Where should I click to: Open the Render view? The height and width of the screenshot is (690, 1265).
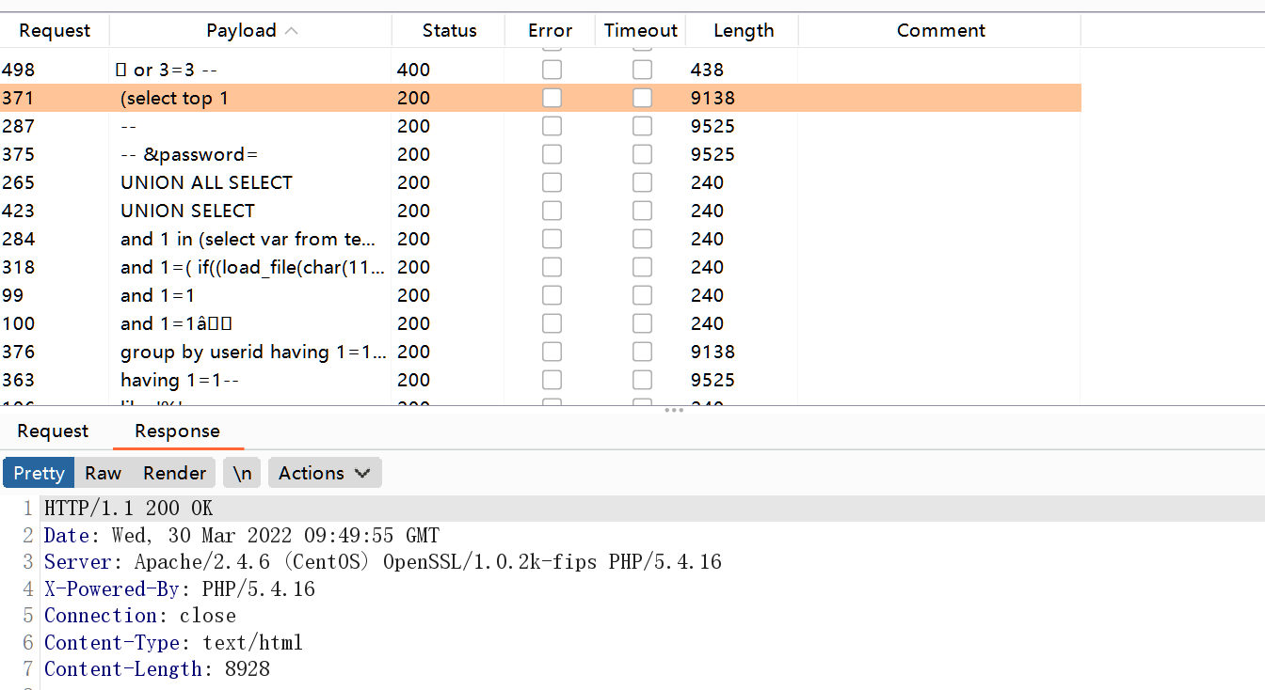pos(174,473)
